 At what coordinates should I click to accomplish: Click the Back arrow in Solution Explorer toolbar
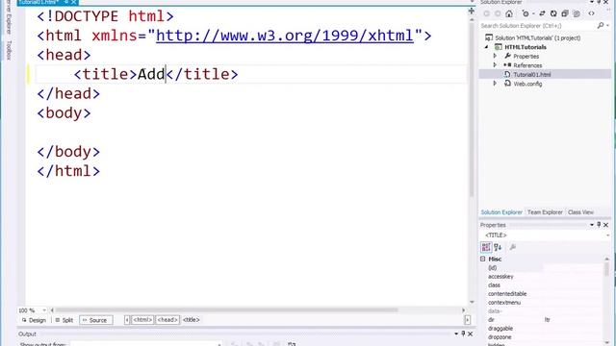point(486,13)
